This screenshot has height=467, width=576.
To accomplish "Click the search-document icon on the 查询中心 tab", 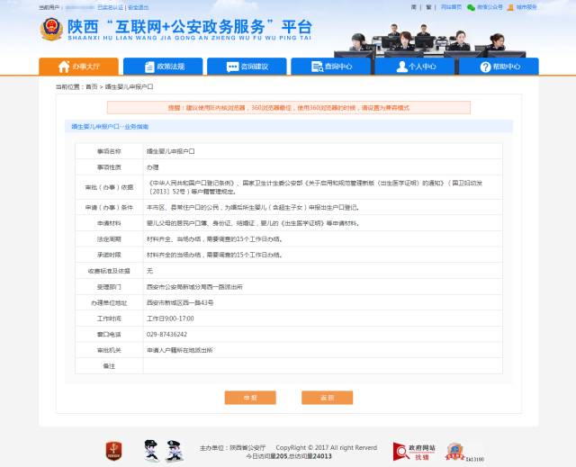I will coord(317,67).
